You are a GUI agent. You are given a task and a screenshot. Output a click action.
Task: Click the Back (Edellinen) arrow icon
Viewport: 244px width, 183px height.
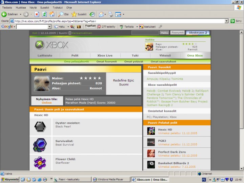click(4, 14)
